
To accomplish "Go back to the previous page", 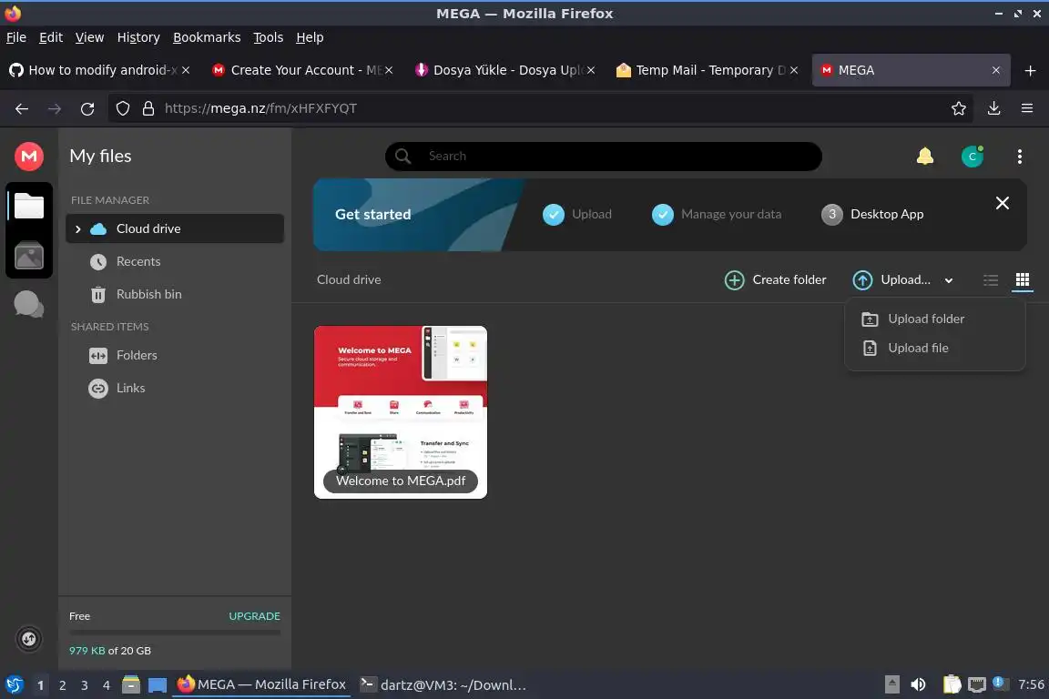I will (x=22, y=108).
